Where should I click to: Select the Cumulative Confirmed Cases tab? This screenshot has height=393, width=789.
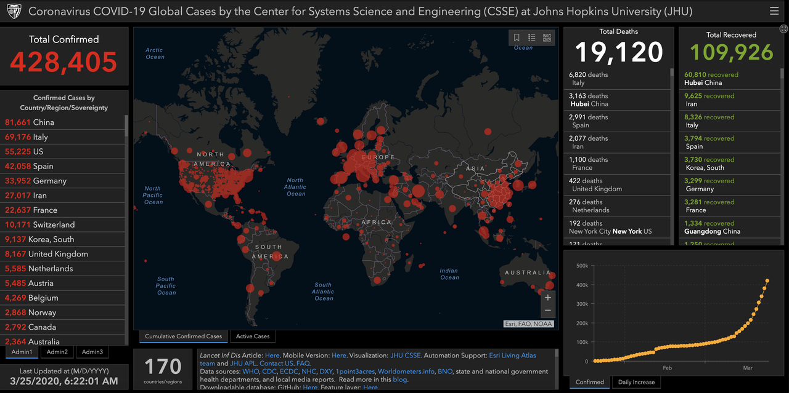pyautogui.click(x=183, y=336)
